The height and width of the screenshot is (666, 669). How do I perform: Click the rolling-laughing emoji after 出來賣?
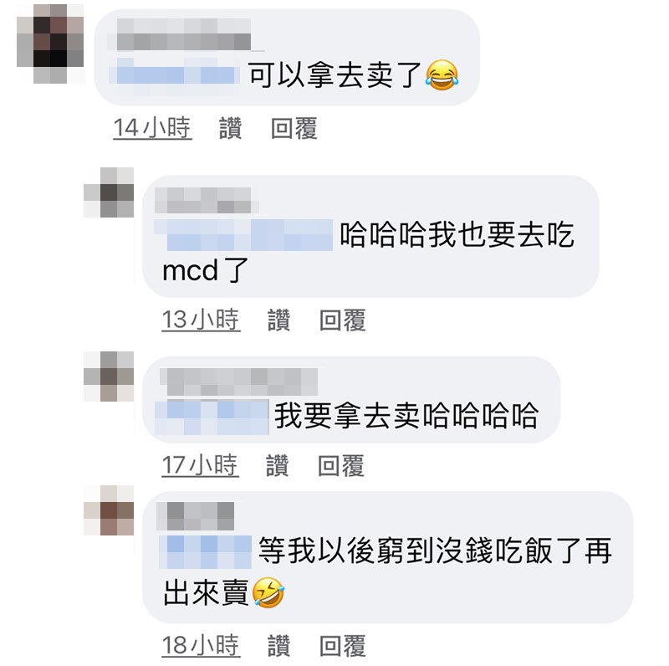268,592
